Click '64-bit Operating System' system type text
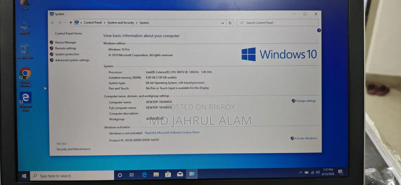 (x=175, y=83)
